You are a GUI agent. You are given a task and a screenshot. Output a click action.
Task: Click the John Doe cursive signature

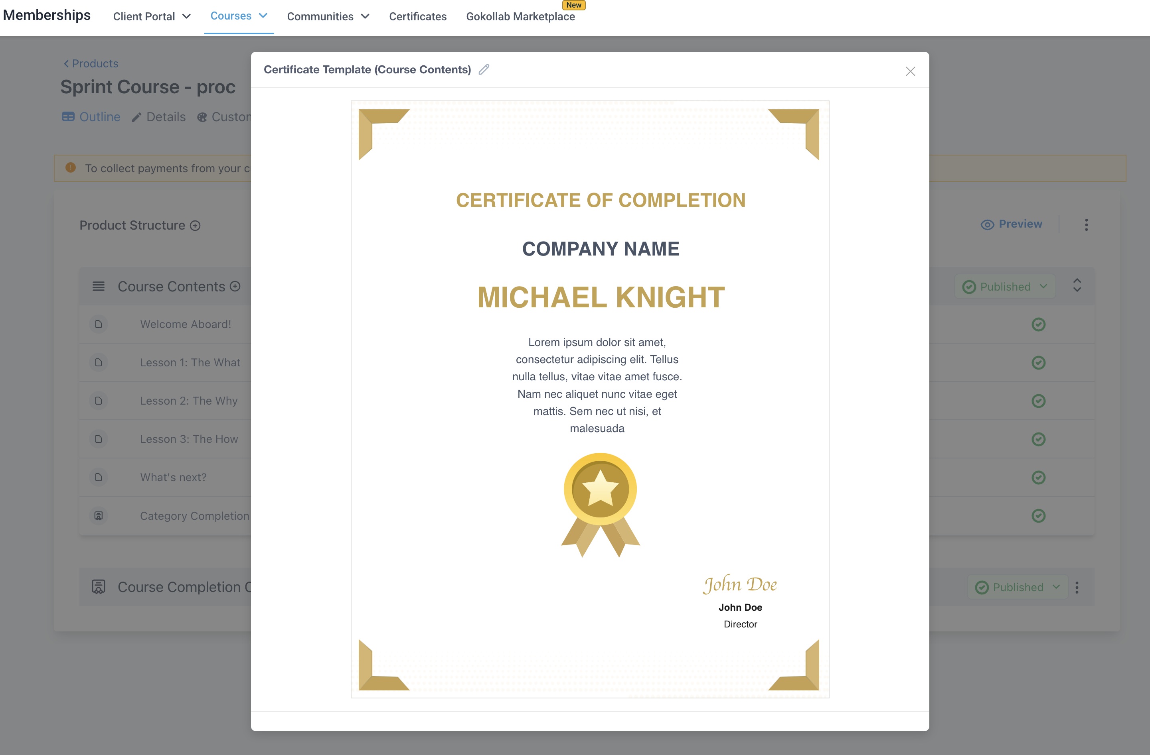click(x=740, y=584)
